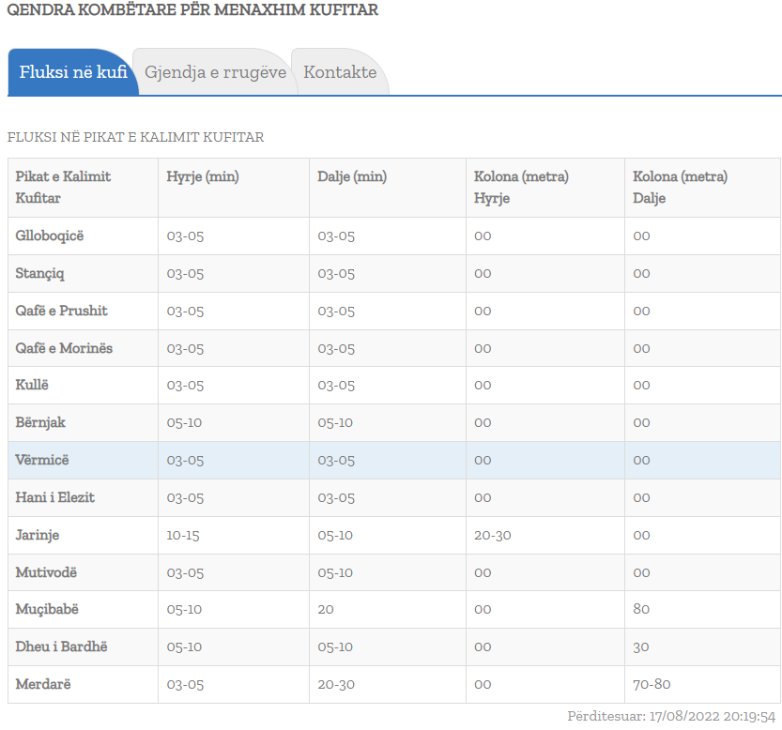This screenshot has width=782, height=730.
Task: Click the Dalje (min) column header
Action: (x=352, y=176)
